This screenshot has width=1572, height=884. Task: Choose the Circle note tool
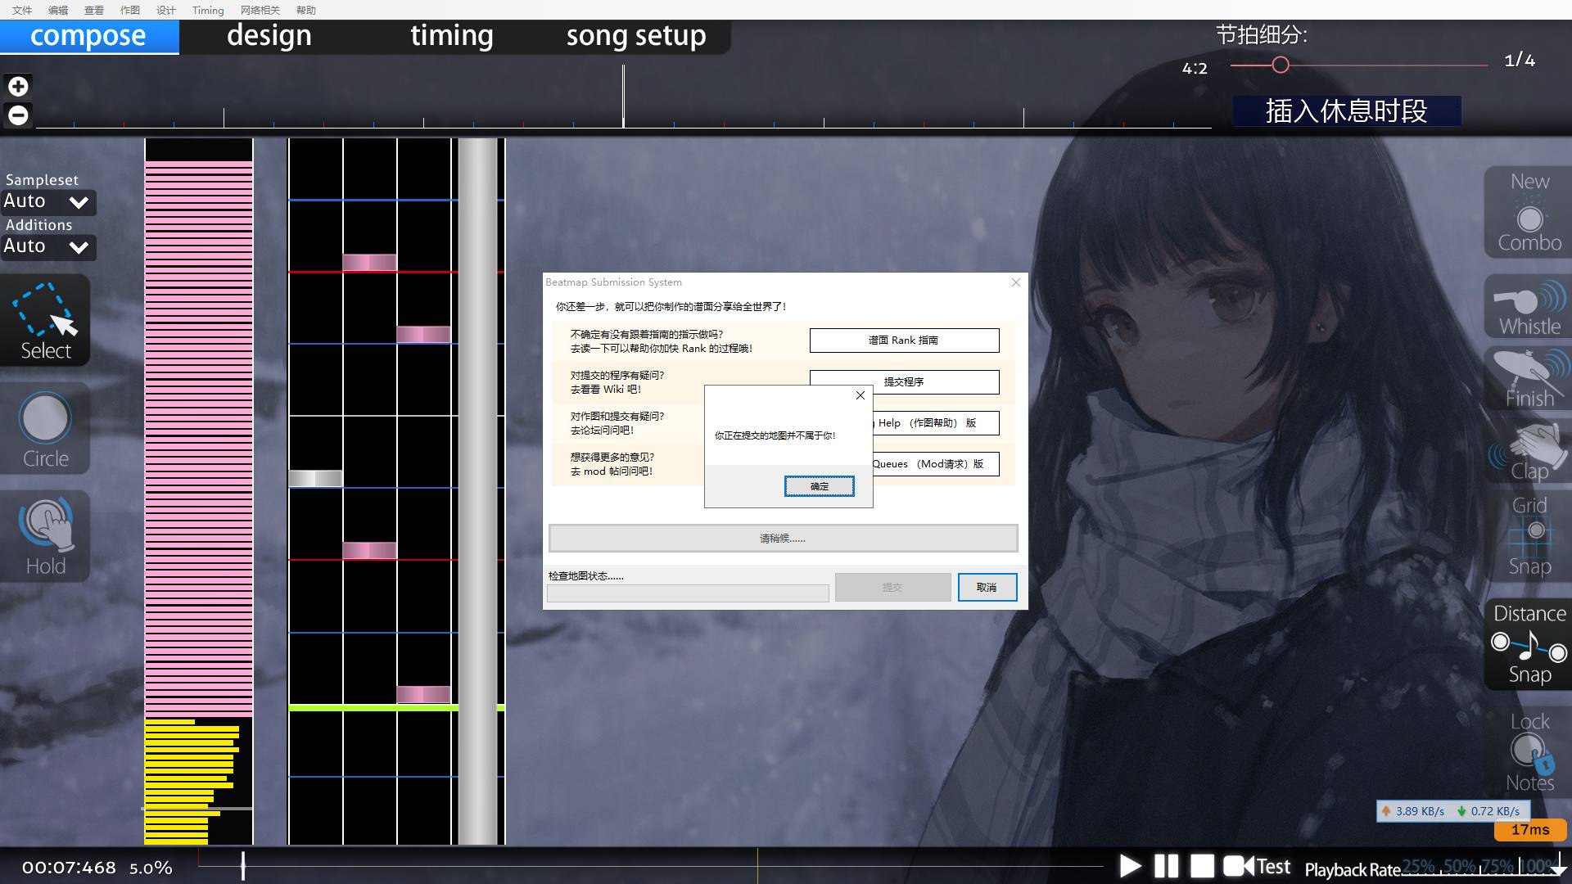(x=45, y=429)
